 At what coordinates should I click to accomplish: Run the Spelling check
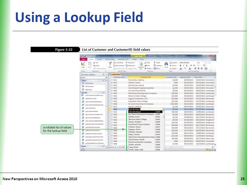tap(158, 66)
